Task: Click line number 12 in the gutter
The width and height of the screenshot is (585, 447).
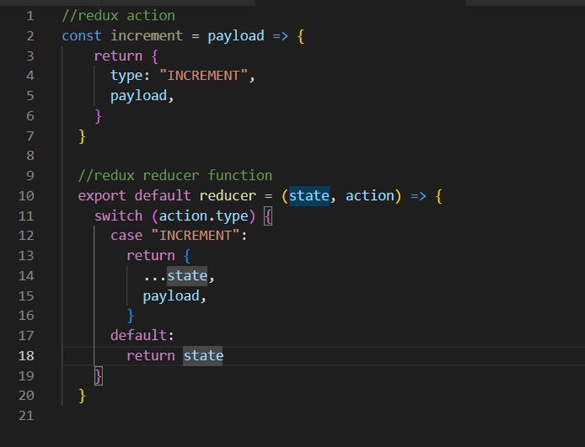Action: pyautogui.click(x=26, y=236)
